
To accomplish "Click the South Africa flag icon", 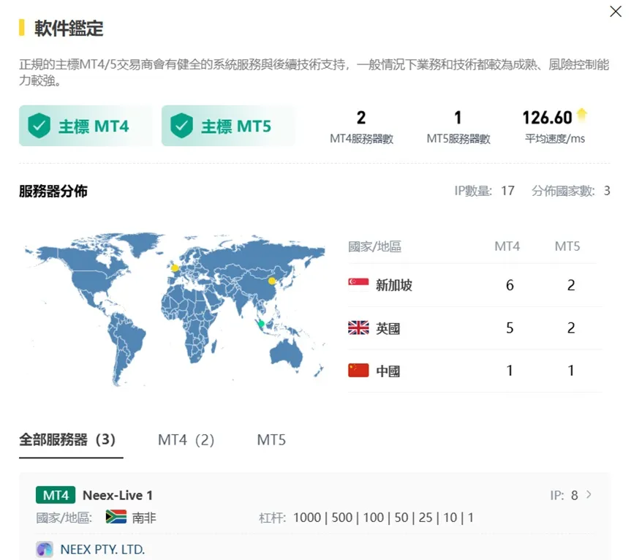I will 116,517.
